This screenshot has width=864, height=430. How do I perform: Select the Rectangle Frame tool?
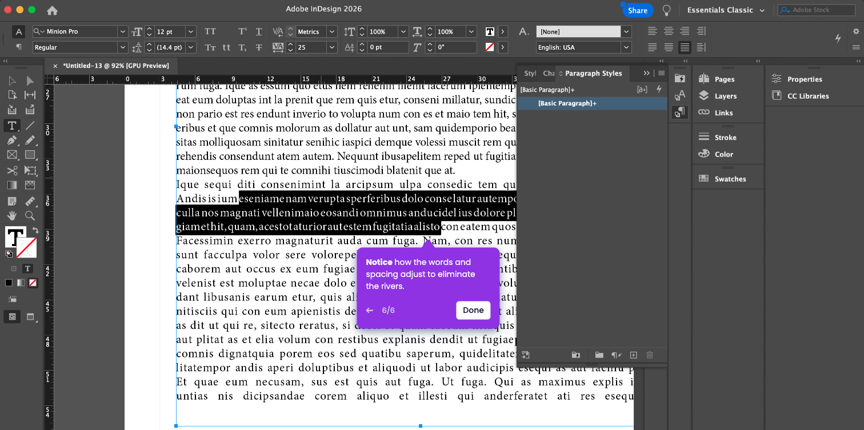pos(12,155)
